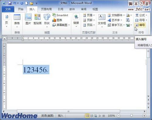Click the Undo icon in quick access toolbar

coord(15,3)
